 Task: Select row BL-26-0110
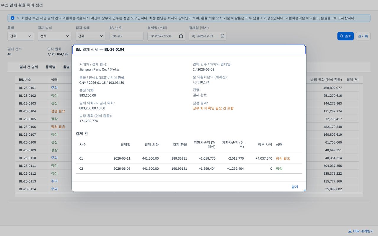click(187, 158)
